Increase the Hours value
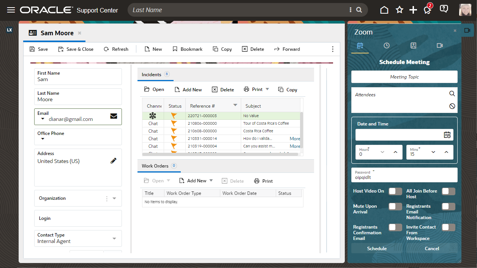The height and width of the screenshot is (268, 477). coord(395,152)
